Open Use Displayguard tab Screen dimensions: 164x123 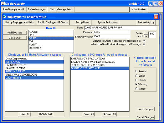pos(13,9)
